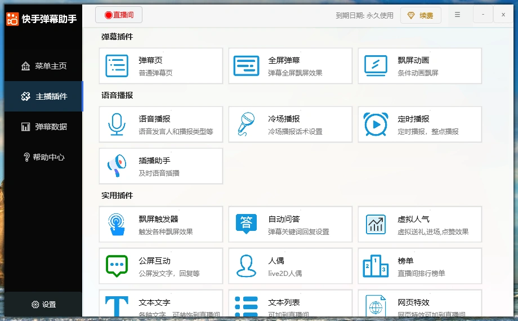This screenshot has height=321, width=518.
Task: Open the 公屏互动 green chat icon
Action: click(117, 266)
